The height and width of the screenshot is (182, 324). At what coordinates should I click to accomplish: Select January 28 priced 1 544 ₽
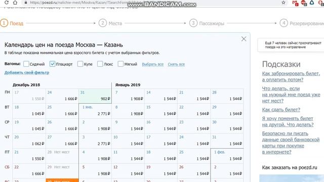(x=227, y=96)
